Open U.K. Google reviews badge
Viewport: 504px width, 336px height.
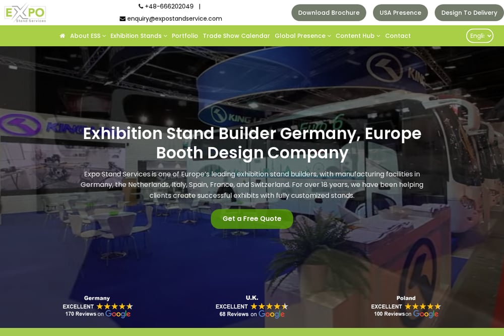tap(251, 307)
